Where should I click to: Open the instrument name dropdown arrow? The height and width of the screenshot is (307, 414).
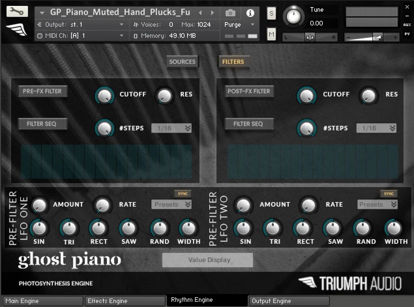pos(42,13)
